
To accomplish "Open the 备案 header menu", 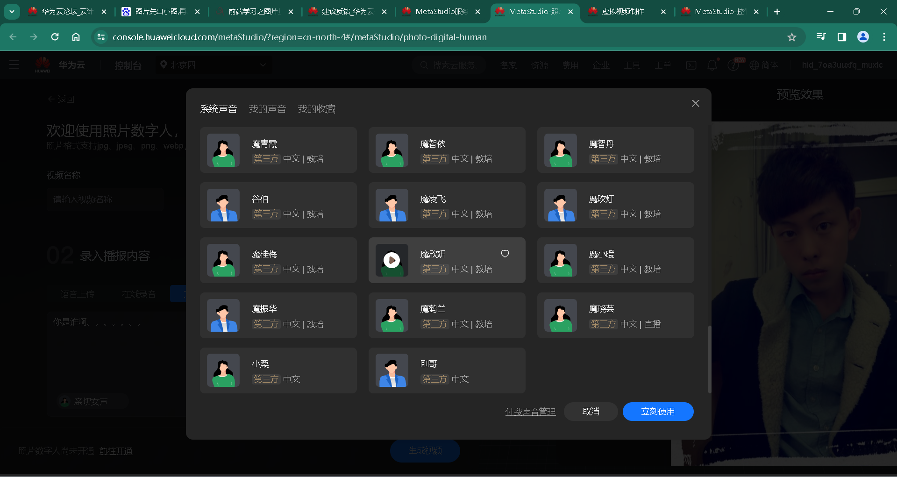I will point(508,65).
